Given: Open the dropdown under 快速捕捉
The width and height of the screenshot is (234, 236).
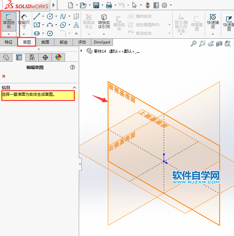Looking at the screenshot, I should pyautogui.click(x=213, y=34).
